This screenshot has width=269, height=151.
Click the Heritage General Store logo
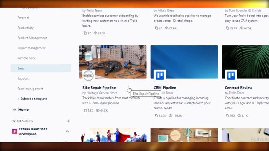89,75
